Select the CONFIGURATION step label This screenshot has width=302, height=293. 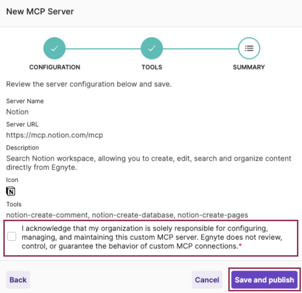point(54,67)
